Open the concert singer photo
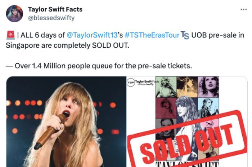The image size is (252, 167). click(66, 122)
